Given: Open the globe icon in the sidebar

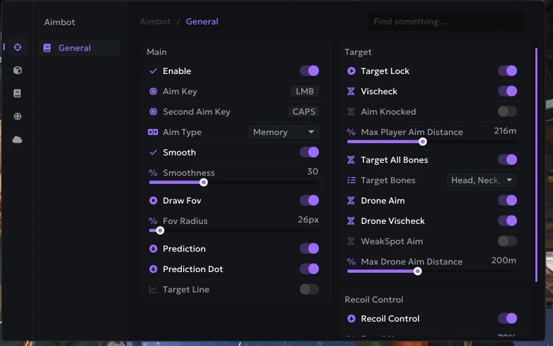Looking at the screenshot, I should point(17,117).
